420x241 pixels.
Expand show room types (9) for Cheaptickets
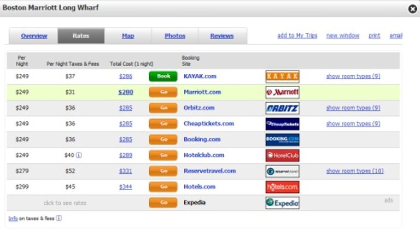pos(353,124)
